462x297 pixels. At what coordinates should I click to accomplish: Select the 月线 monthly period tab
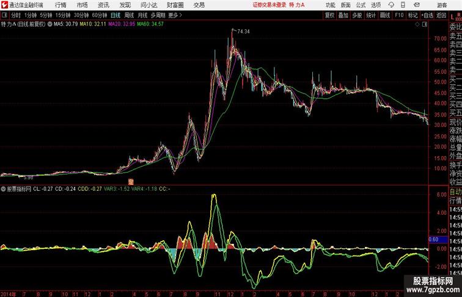142,15
